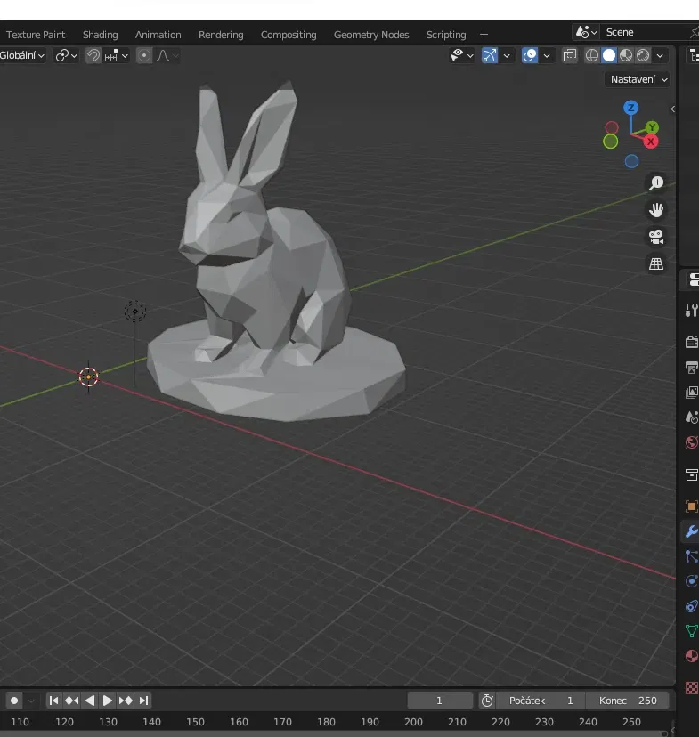
Task: Expand the Nastavení options dropdown
Action: click(638, 79)
